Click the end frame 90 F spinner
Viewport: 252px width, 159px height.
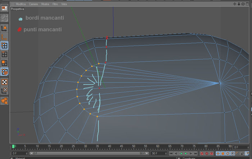click(166, 153)
